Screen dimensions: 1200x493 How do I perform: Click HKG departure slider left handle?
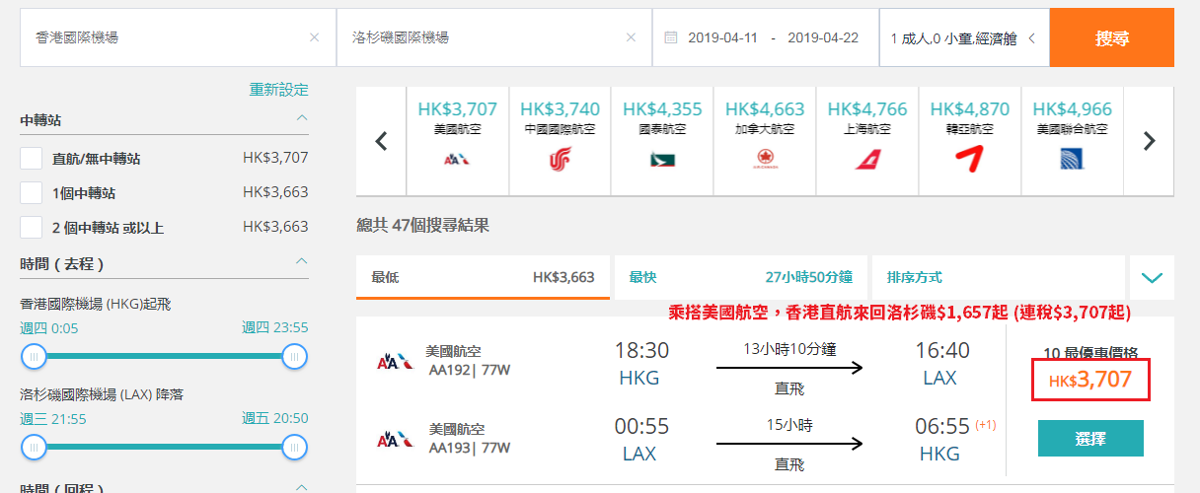tap(35, 357)
